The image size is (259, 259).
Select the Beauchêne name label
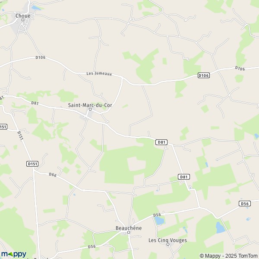(x=129, y=228)
